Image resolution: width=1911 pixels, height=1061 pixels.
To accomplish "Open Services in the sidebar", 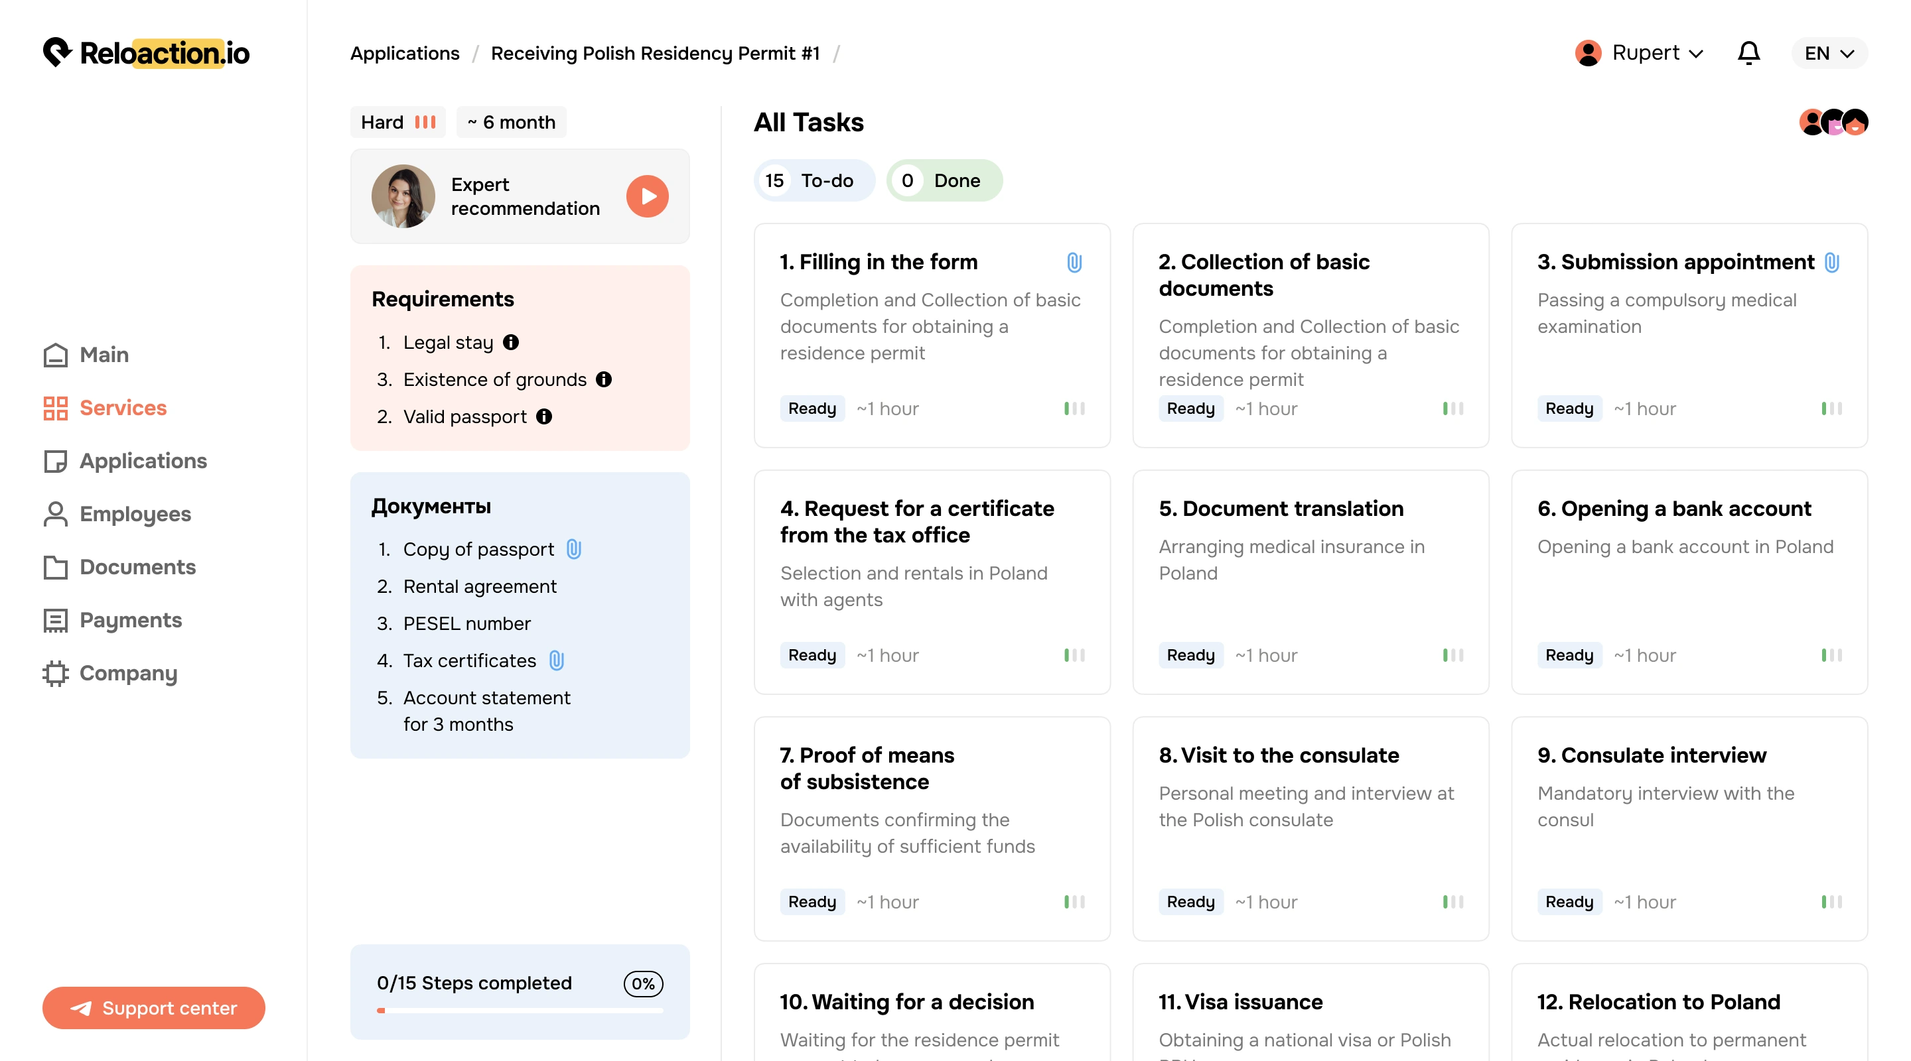I will point(105,408).
